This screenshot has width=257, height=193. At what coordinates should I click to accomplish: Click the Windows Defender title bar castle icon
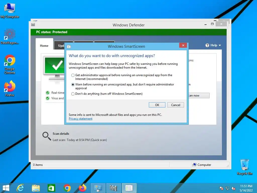click(x=33, y=25)
